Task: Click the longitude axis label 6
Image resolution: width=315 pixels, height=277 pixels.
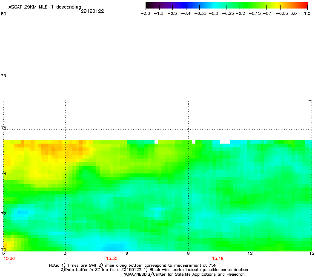Action: 127,254
